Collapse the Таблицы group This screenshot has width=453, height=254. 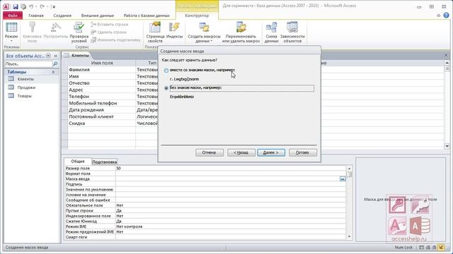(x=53, y=72)
